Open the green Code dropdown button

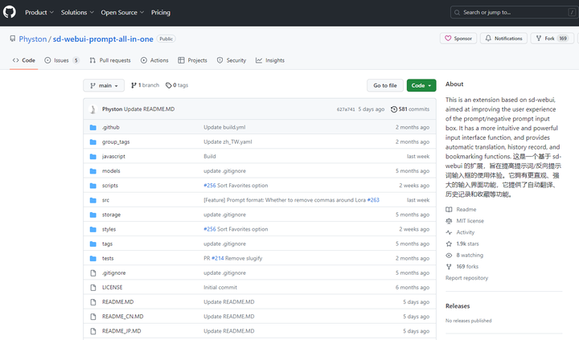click(421, 85)
